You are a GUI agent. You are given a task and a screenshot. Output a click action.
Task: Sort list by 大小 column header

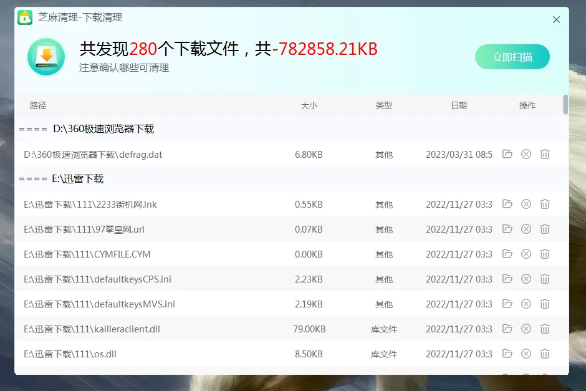pos(309,105)
